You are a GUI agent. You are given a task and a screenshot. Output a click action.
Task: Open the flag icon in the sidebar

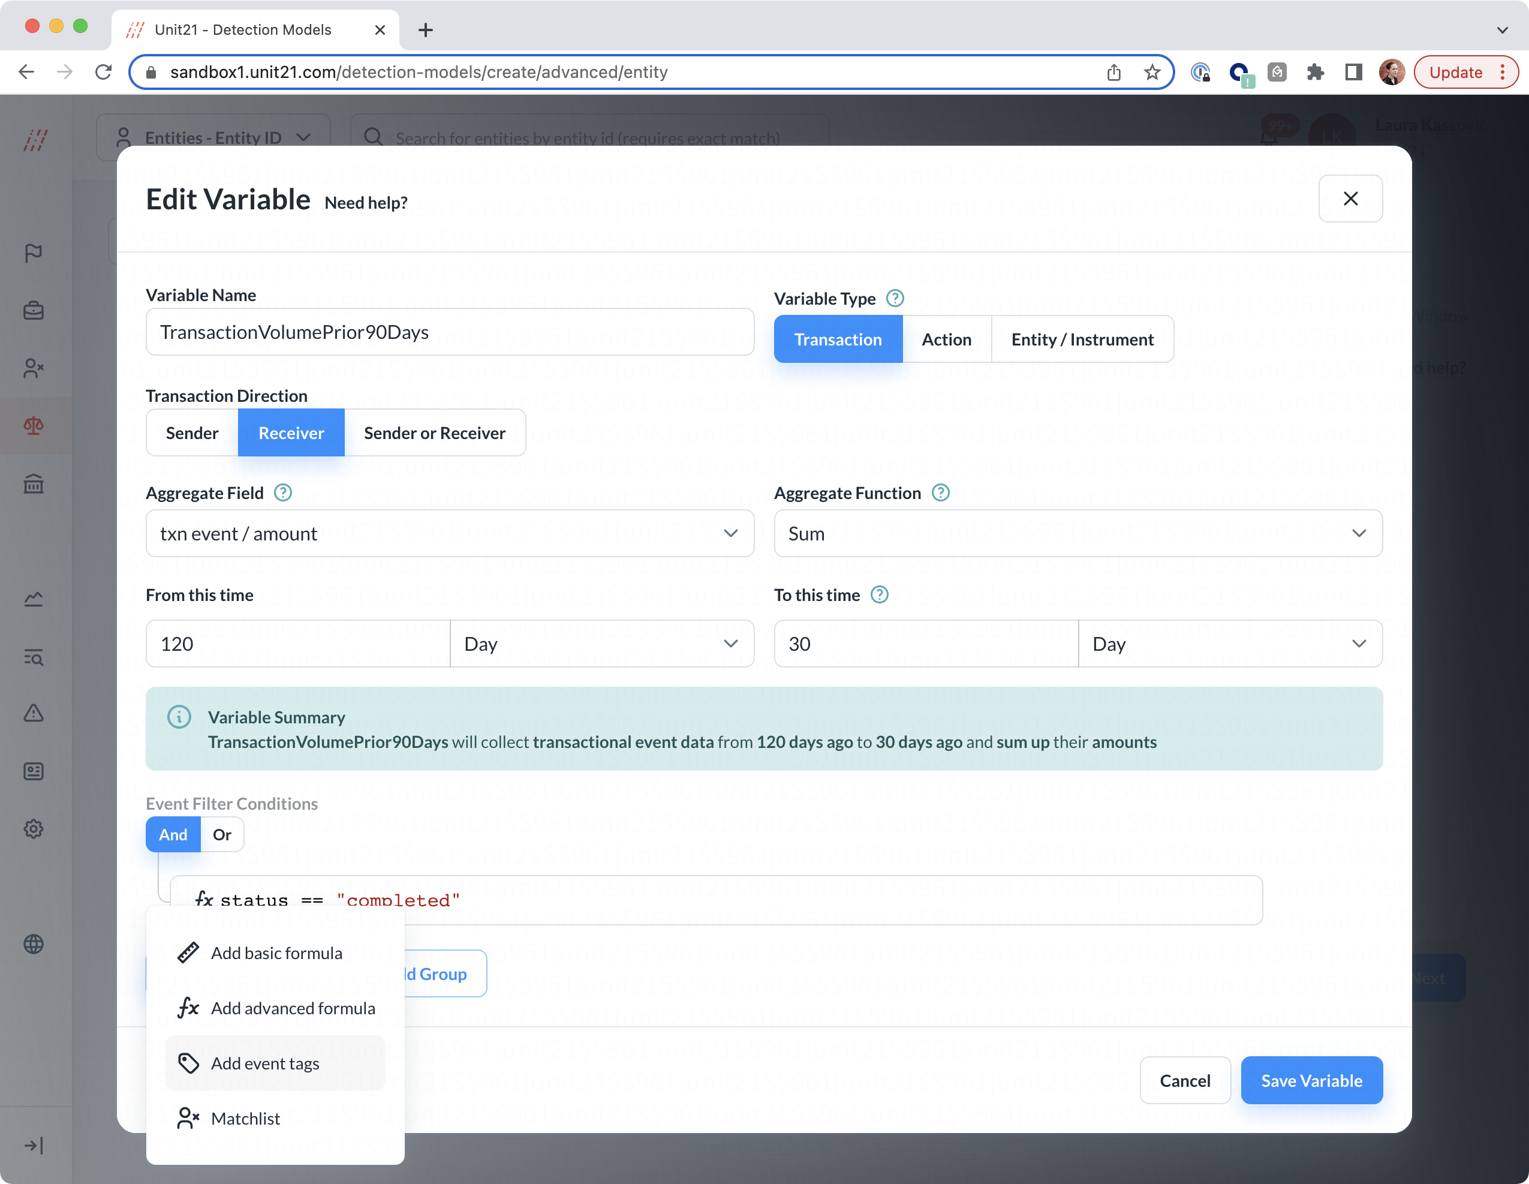point(34,253)
